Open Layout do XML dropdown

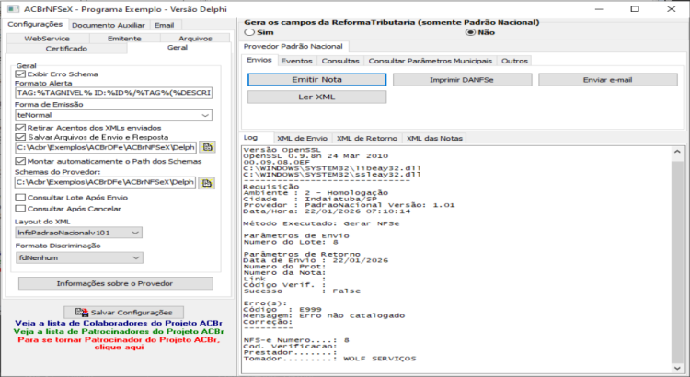click(x=79, y=233)
